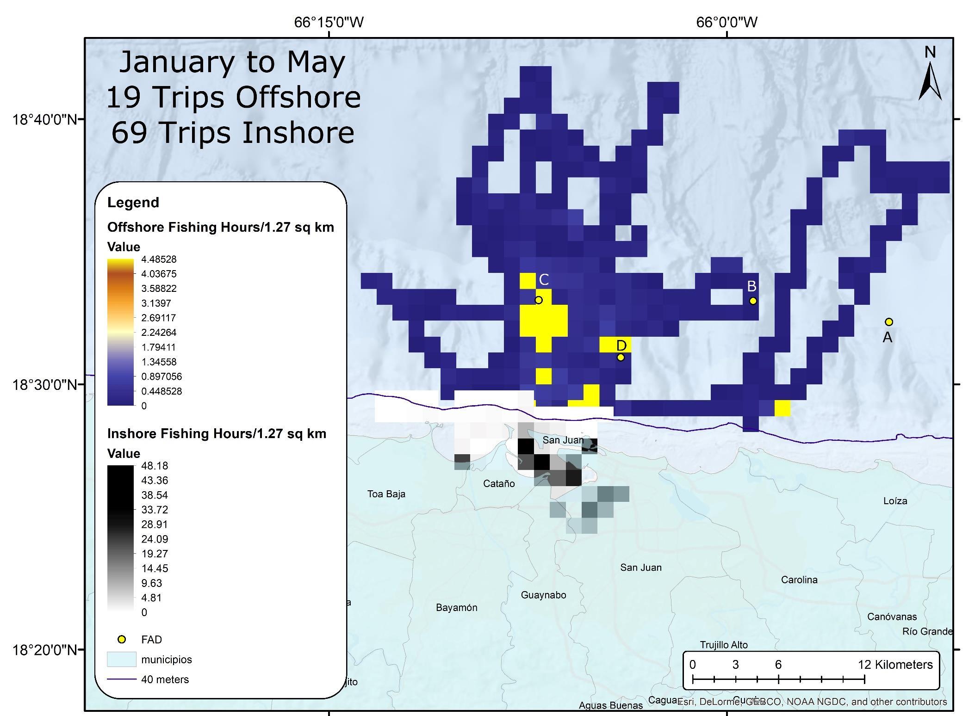975x716 pixels.
Task: Click the FAD marker labeled B
Action: (x=753, y=301)
